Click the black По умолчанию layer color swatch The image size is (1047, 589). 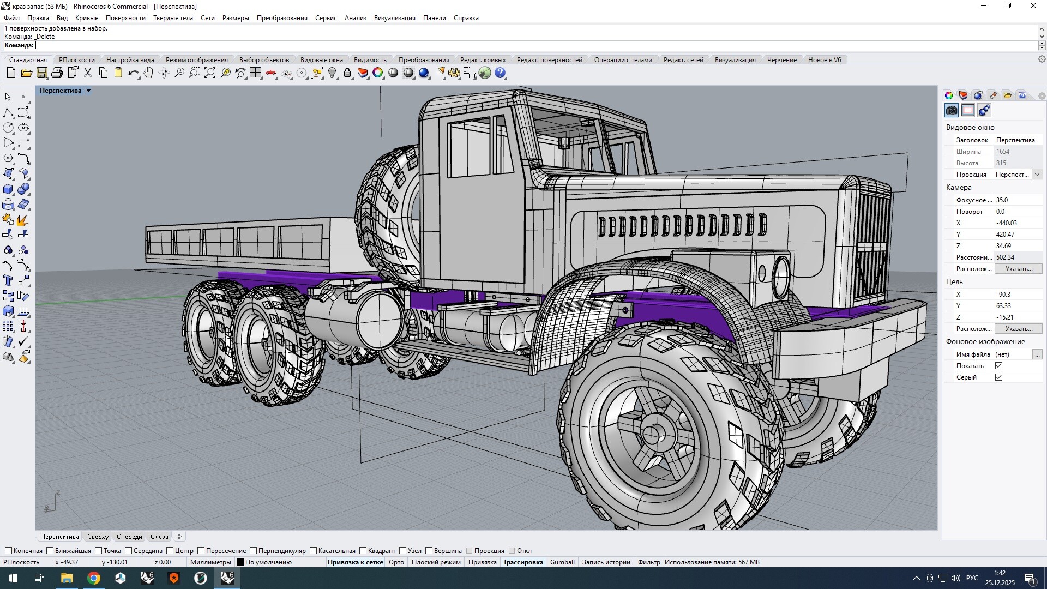point(240,562)
